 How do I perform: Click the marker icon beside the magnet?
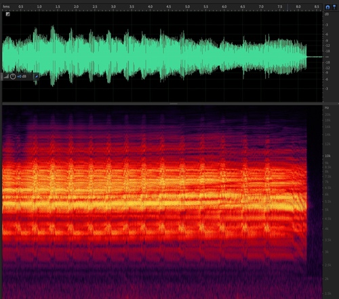(334, 7)
